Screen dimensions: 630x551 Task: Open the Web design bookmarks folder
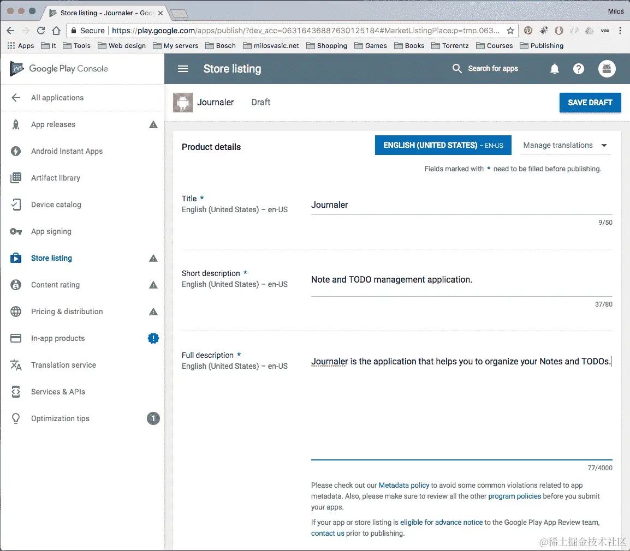click(122, 45)
